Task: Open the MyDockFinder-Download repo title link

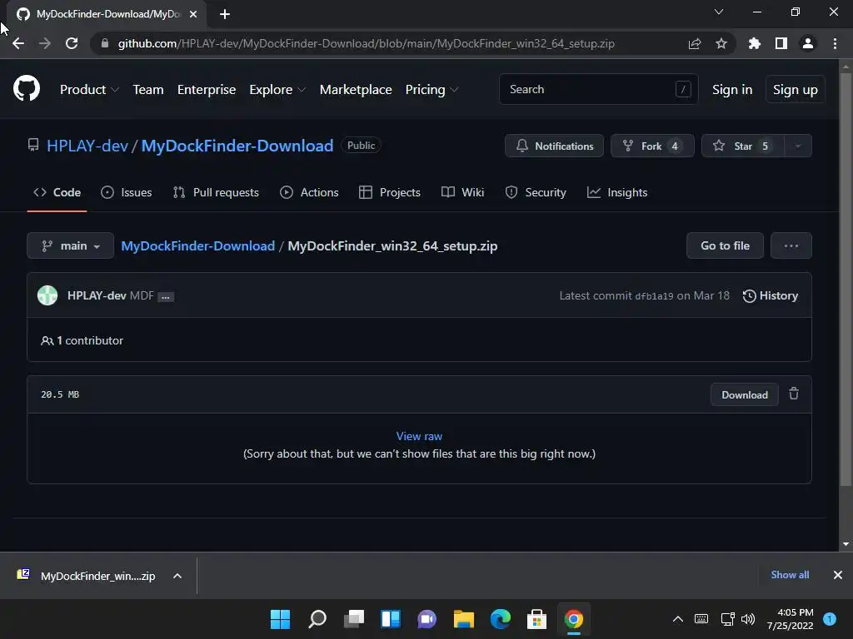Action: click(x=237, y=146)
